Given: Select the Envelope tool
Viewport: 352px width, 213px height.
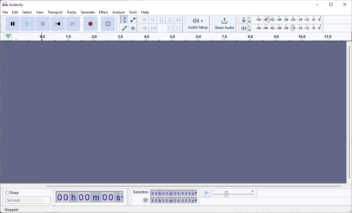Looking at the screenshot, I should click(133, 20).
